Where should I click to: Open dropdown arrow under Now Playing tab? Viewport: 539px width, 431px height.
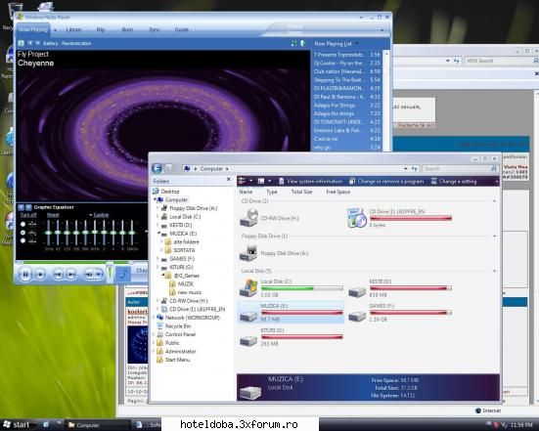click(56, 30)
